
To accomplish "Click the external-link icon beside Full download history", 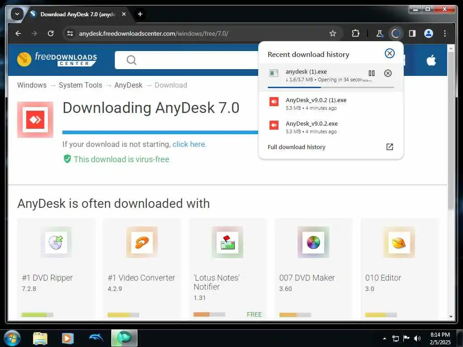I will 389,147.
